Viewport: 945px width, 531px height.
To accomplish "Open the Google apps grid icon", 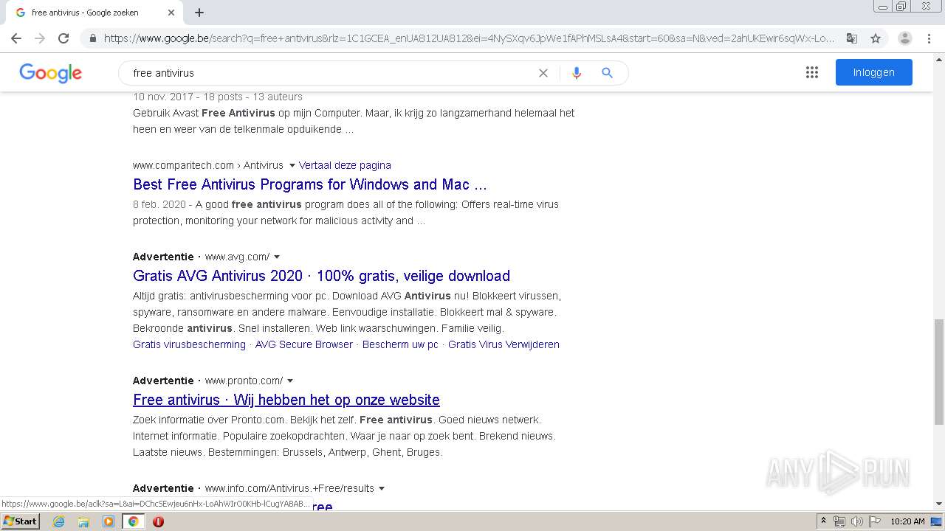I will point(812,72).
